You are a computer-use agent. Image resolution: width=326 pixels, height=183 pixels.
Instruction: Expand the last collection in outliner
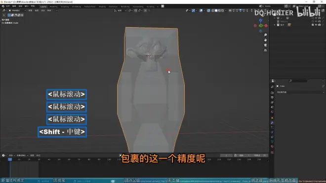coord(275,25)
